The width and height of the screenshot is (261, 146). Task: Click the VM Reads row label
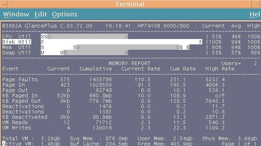15,122
